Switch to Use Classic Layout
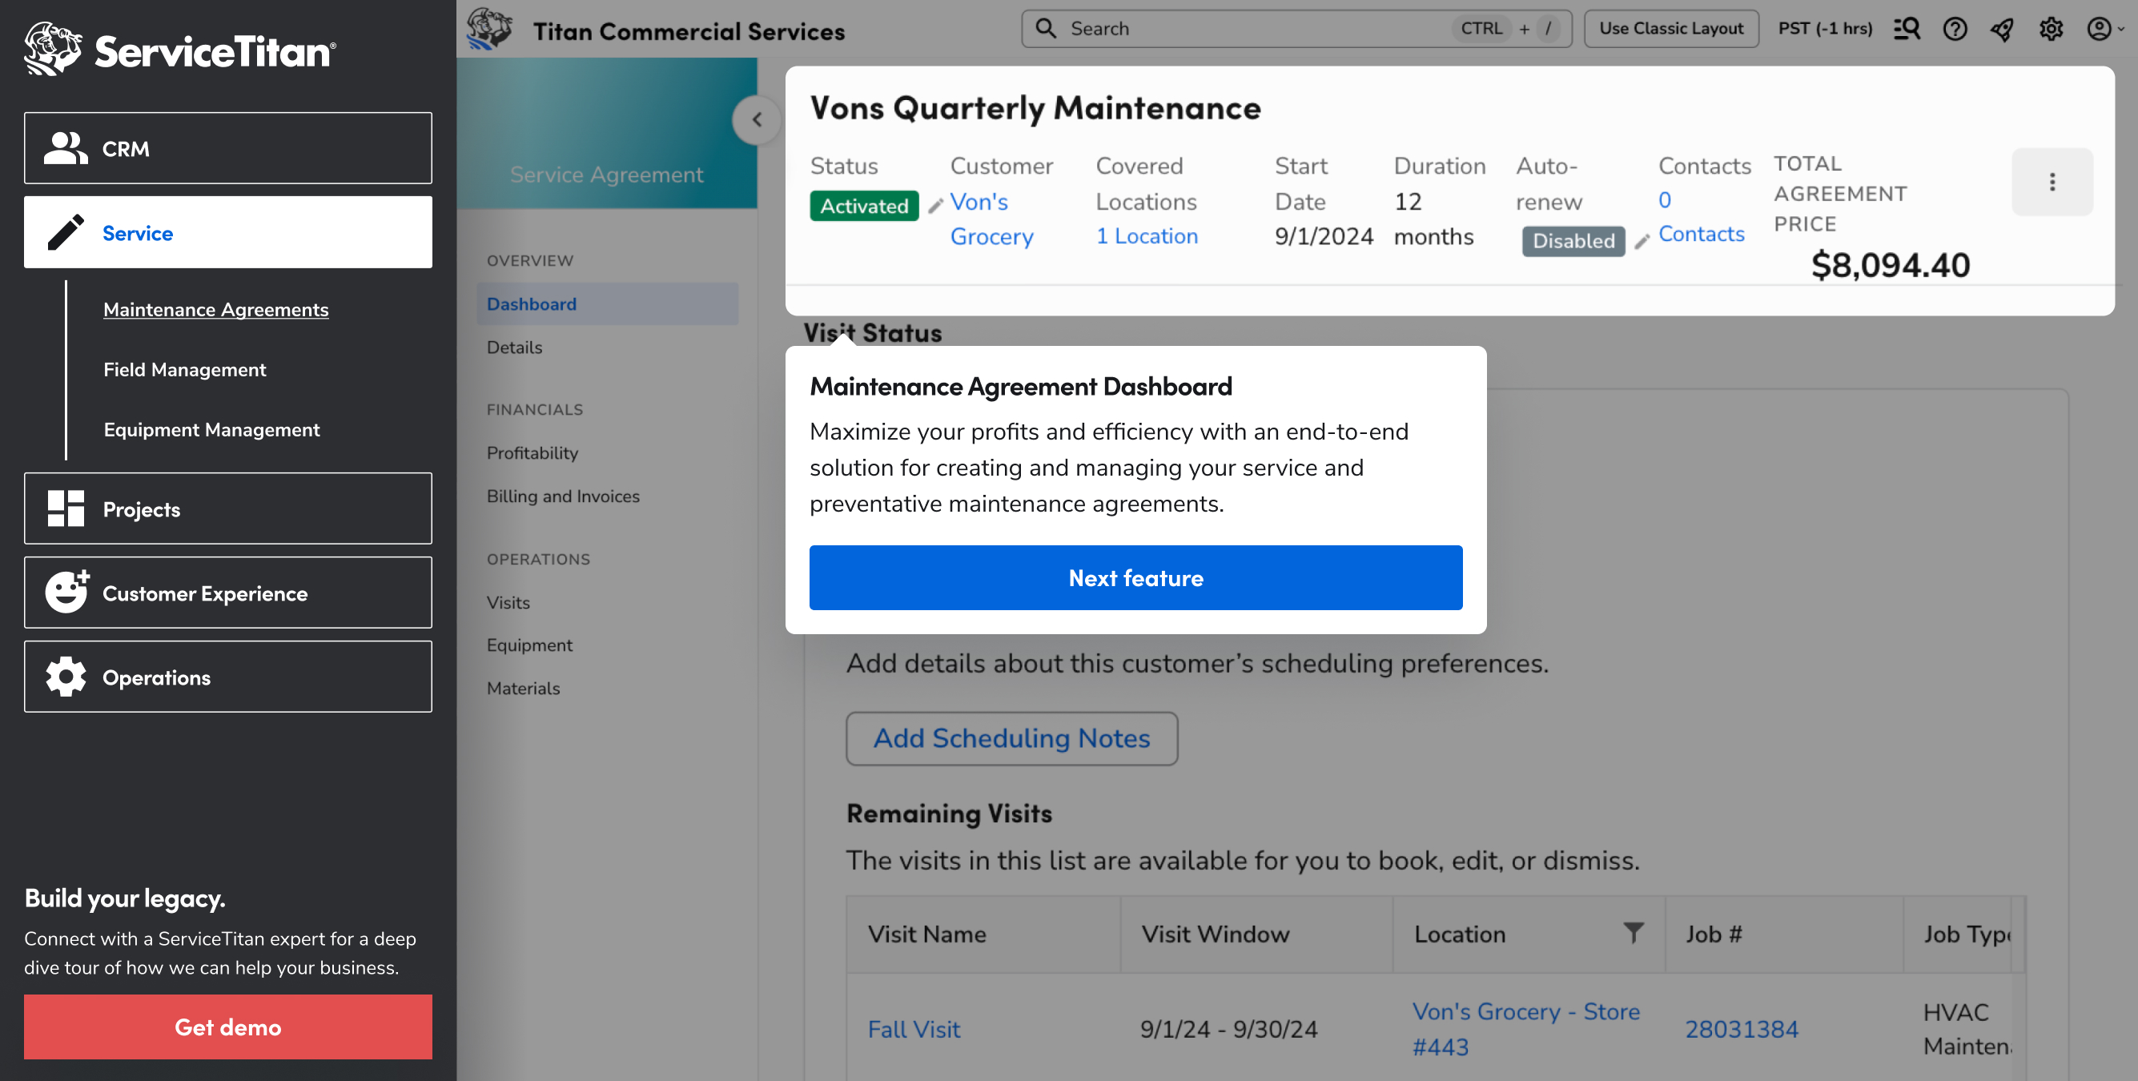 tap(1670, 29)
